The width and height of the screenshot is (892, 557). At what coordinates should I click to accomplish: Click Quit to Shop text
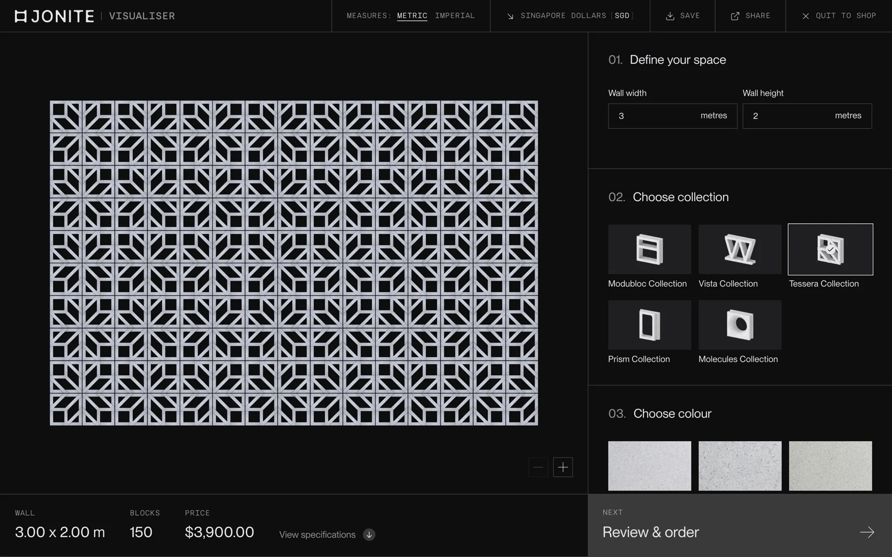(x=846, y=16)
